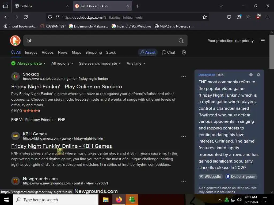Open more options for the Snokido result

click(x=184, y=77)
